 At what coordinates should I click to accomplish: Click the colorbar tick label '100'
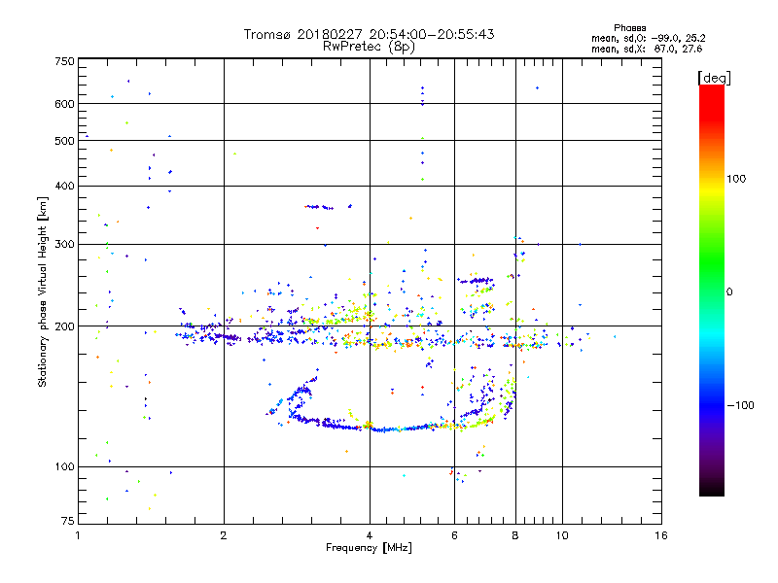(x=736, y=179)
